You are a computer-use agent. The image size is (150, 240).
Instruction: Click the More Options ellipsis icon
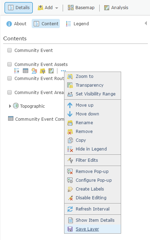coord(63,71)
